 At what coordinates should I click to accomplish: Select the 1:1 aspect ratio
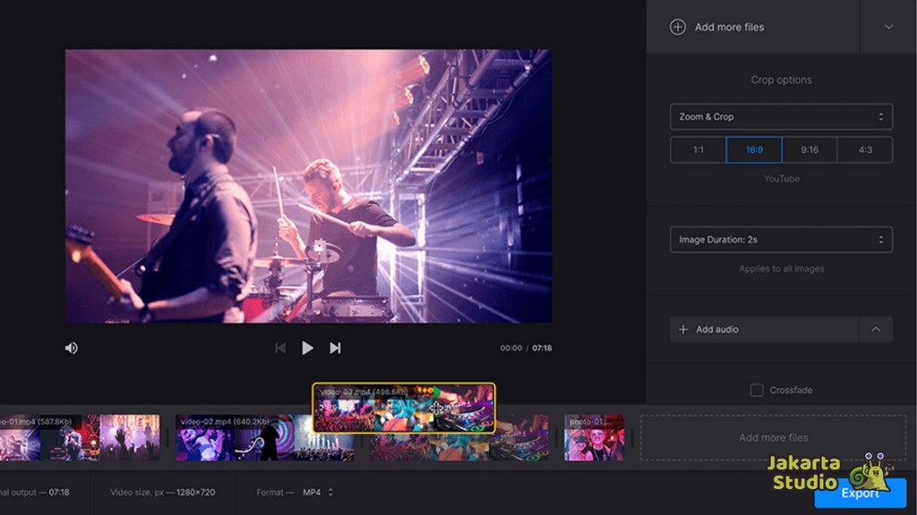(x=698, y=150)
